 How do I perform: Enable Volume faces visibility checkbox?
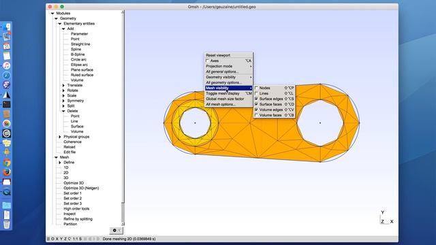click(256, 115)
